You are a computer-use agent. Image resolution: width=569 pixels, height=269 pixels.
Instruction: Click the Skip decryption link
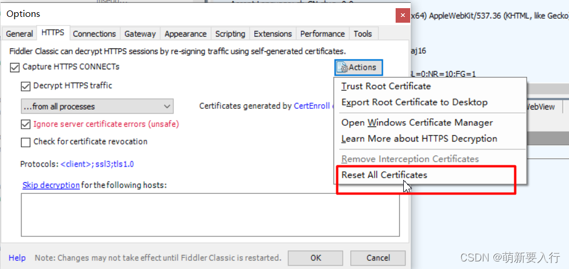click(x=51, y=185)
